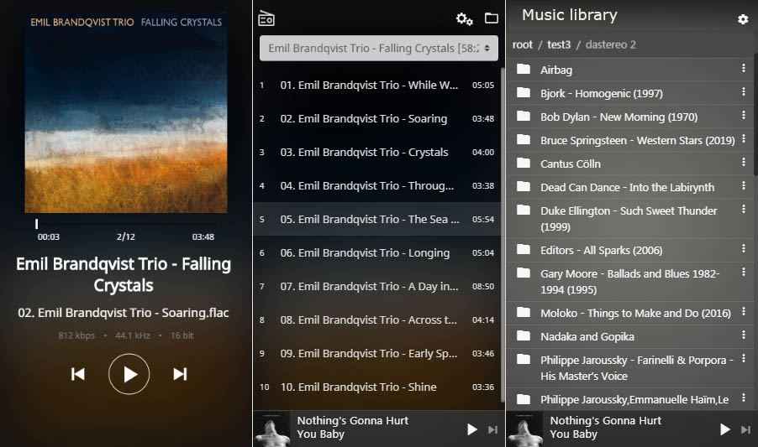Start playback with the large circular play button

[129, 374]
